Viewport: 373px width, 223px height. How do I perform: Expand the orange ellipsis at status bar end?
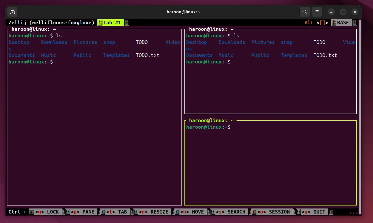(x=353, y=212)
